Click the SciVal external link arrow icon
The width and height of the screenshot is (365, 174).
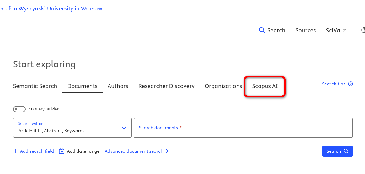(345, 31)
